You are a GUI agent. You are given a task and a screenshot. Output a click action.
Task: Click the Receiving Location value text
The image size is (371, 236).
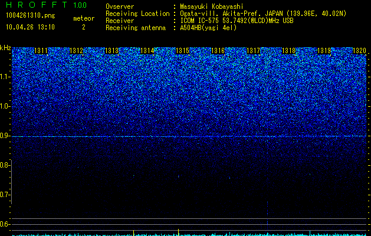(263, 14)
